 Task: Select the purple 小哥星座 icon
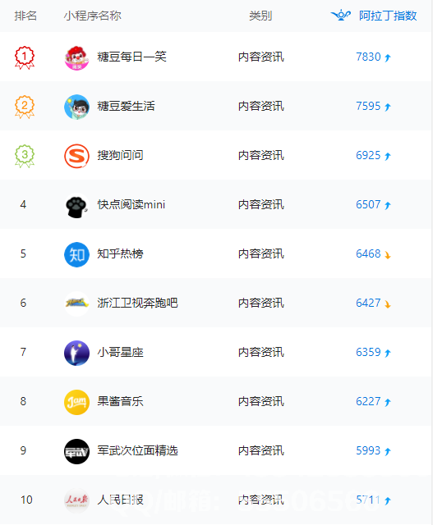click(76, 353)
